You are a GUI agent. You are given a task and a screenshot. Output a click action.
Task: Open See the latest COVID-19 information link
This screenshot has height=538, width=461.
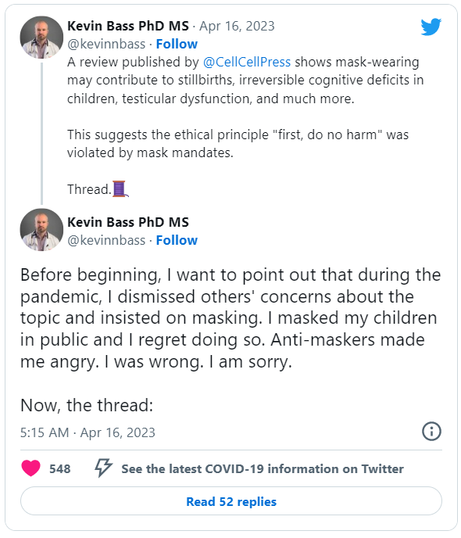click(263, 468)
